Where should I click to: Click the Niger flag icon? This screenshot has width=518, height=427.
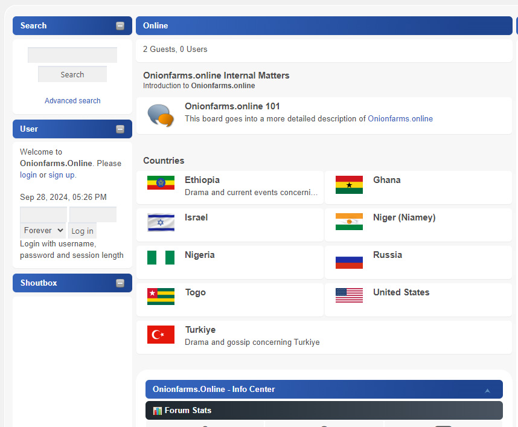pyautogui.click(x=349, y=222)
